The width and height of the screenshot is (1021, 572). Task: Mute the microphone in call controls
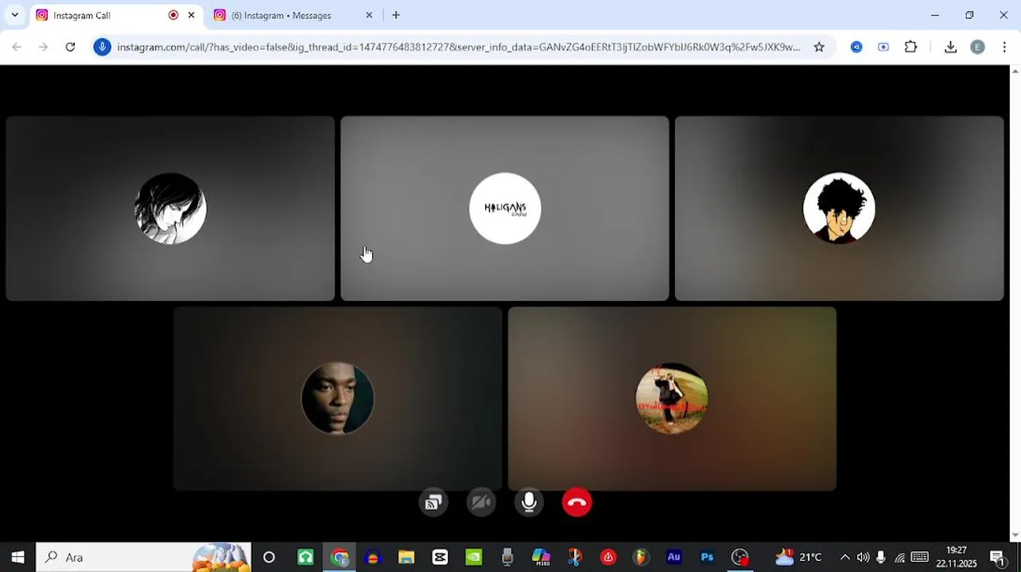click(529, 502)
